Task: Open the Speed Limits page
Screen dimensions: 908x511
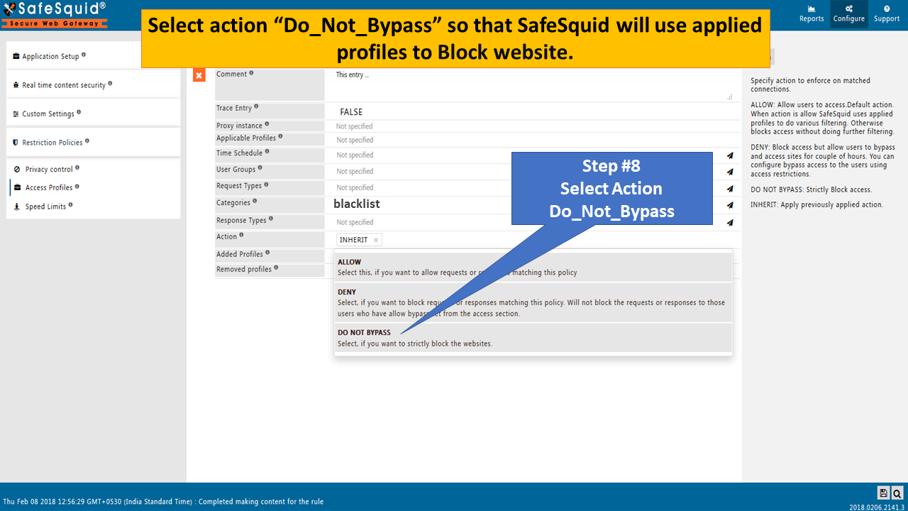Action: coord(45,207)
